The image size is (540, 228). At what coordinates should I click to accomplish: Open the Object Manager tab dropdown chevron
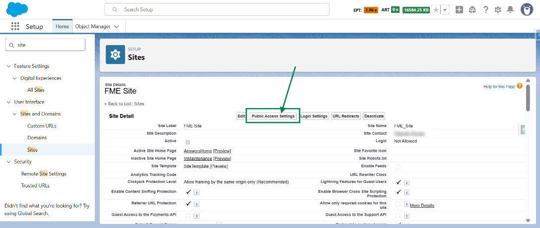click(x=117, y=26)
